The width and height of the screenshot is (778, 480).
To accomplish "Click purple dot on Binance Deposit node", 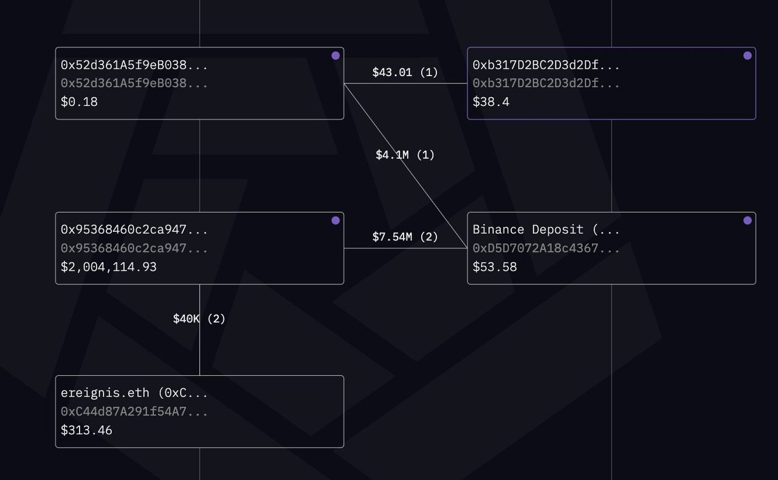I will click(x=748, y=220).
